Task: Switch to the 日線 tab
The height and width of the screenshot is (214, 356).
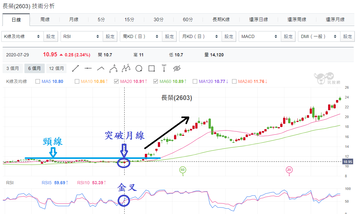Action: coord(16,20)
